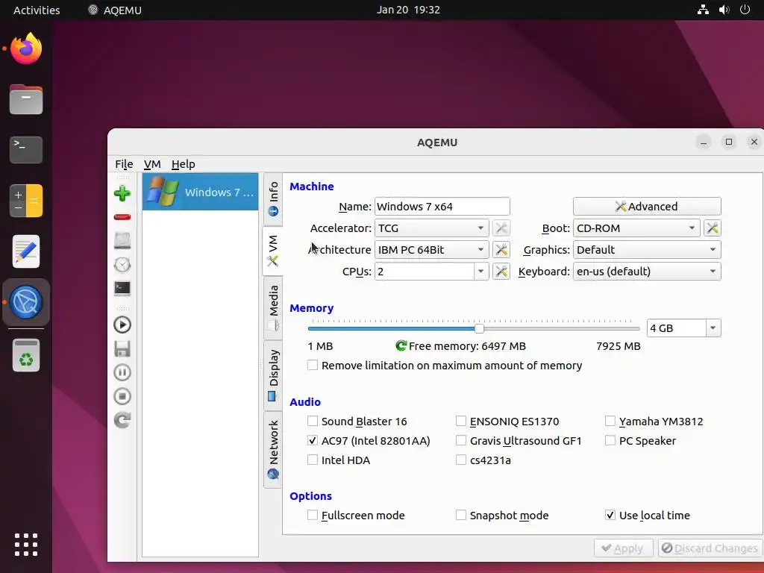This screenshot has height=573, width=764.
Task: Open architecture settings wrench icon
Action: [501, 249]
